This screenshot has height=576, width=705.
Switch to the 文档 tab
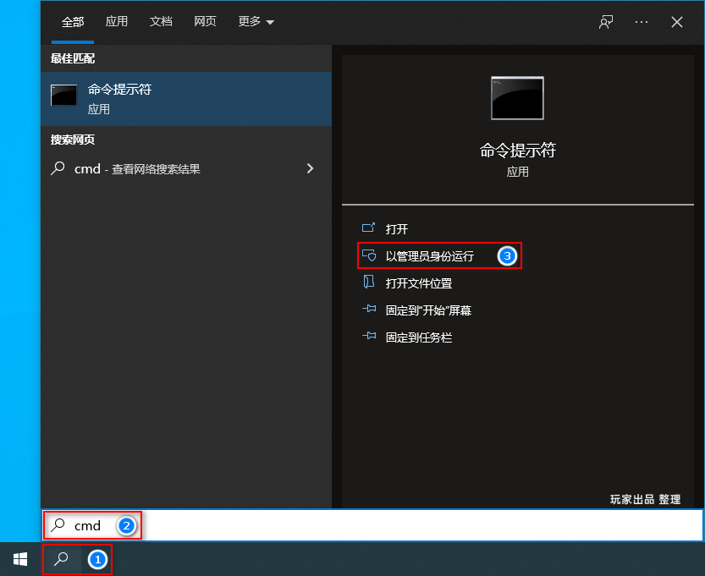[161, 22]
